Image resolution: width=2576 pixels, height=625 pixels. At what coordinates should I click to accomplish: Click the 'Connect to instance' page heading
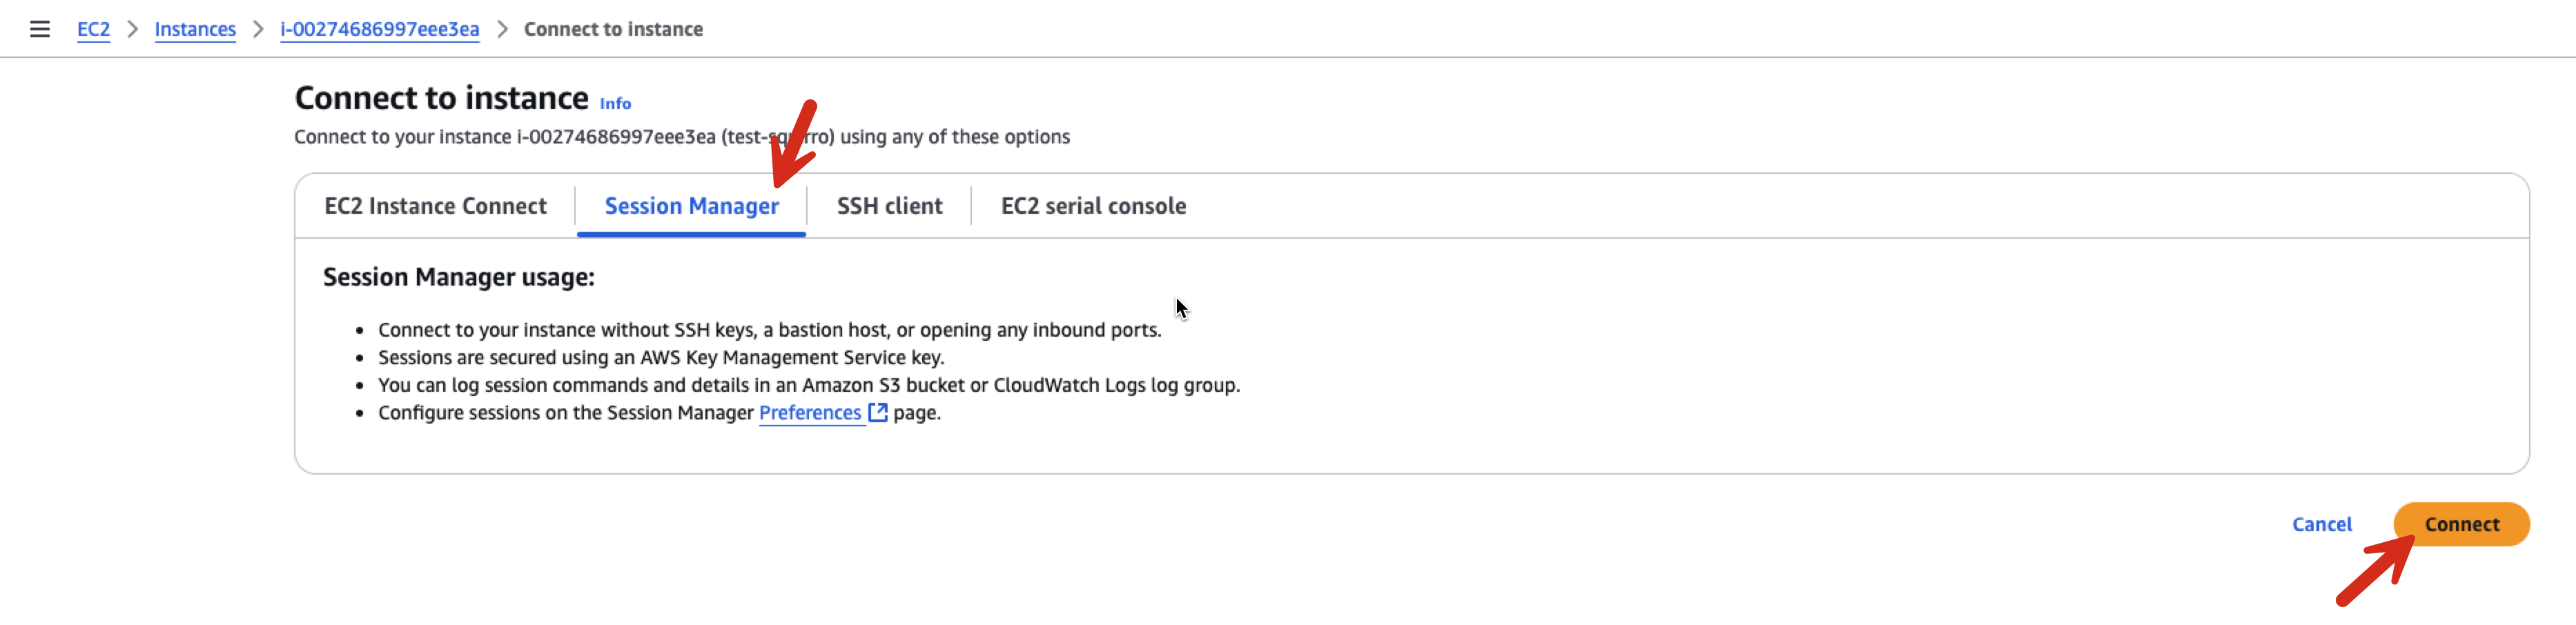(x=441, y=98)
